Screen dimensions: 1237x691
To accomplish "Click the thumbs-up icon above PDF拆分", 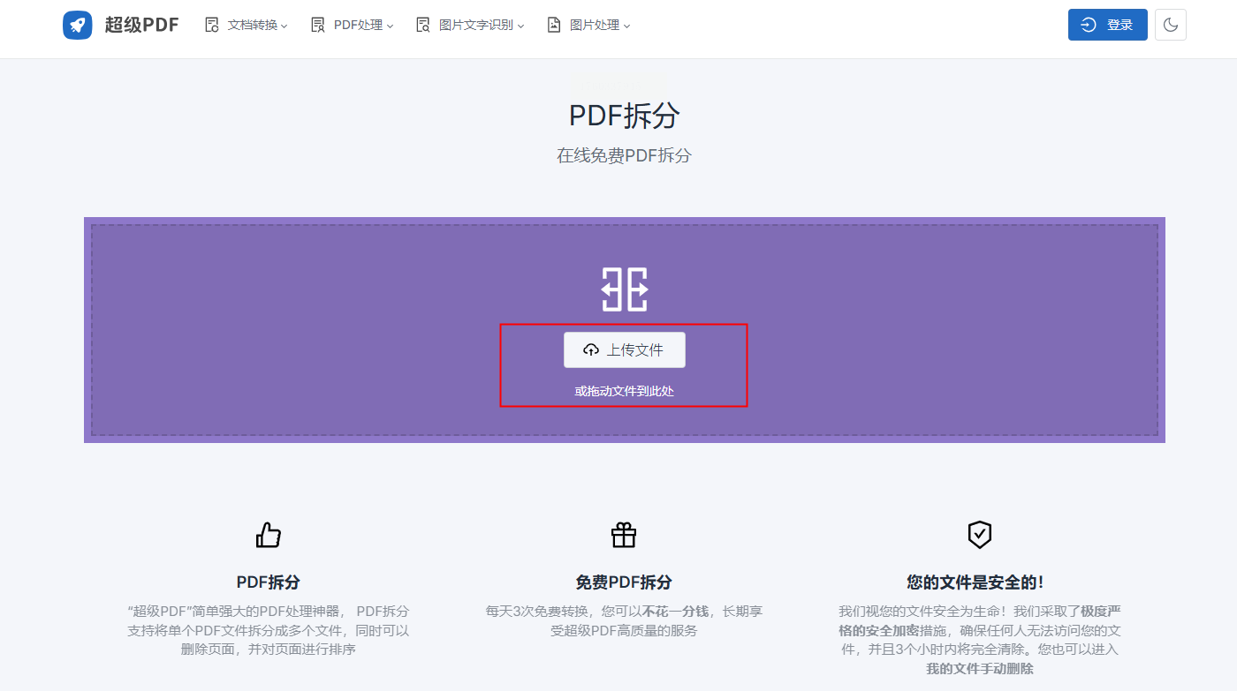I will [x=268, y=535].
